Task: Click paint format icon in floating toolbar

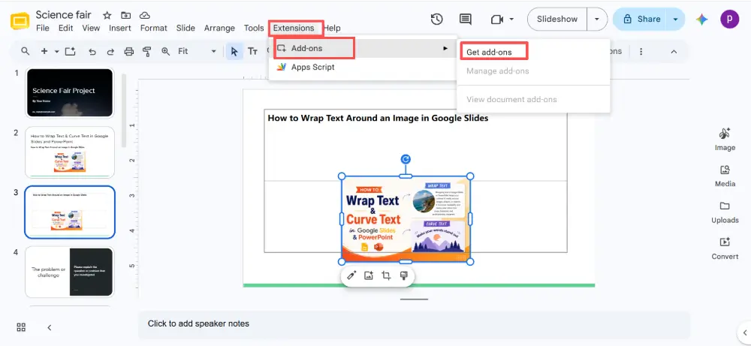Action: tap(403, 275)
